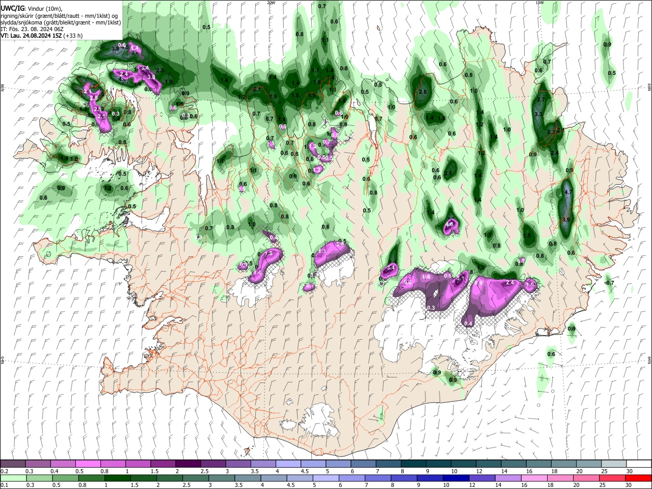
Task: Click the 20W longitude label at top
Action: click(x=271, y=3)
